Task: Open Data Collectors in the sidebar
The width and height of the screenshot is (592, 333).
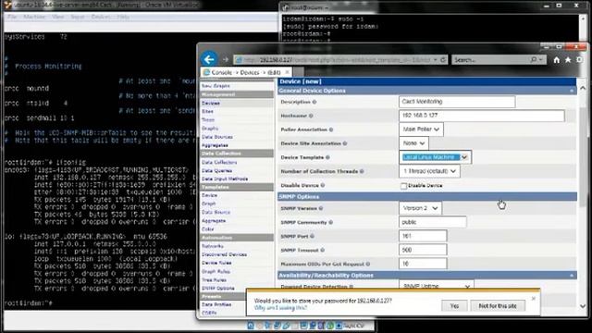Action: [x=219, y=163]
